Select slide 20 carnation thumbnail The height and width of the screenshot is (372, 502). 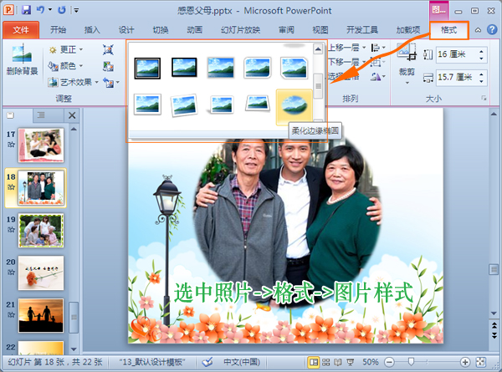(41, 273)
